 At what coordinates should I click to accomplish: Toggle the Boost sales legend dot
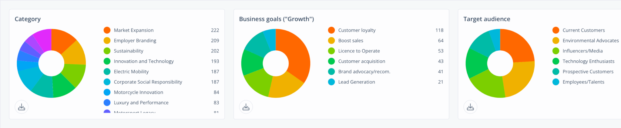click(331, 41)
